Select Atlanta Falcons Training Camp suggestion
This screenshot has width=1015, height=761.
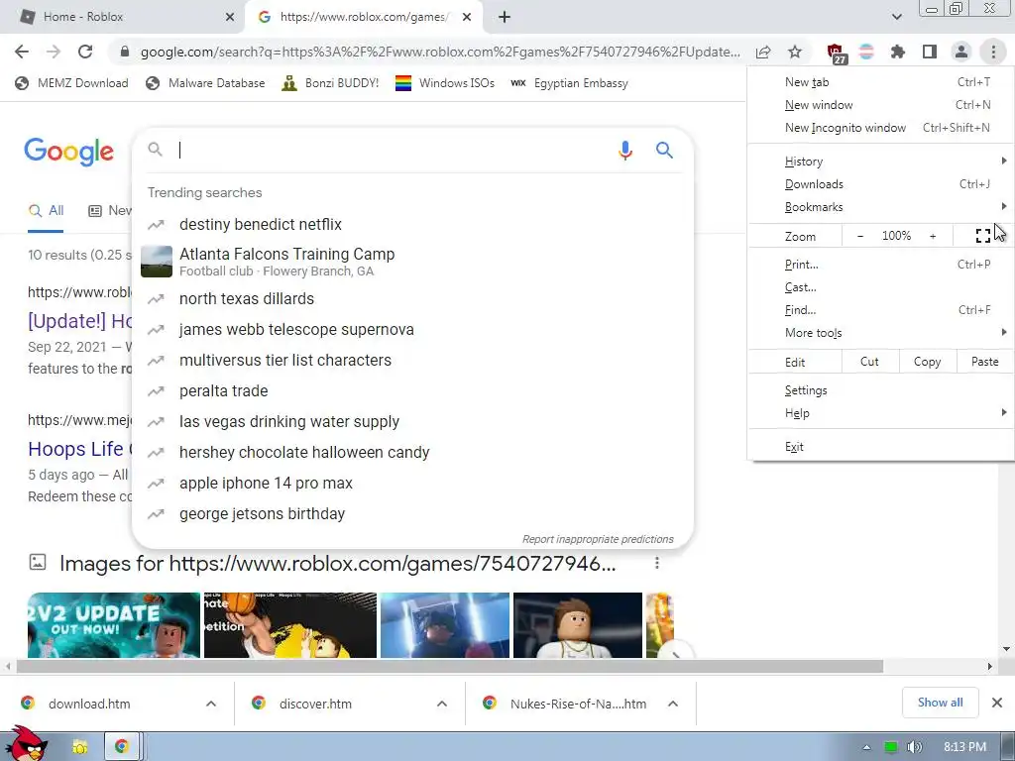pos(413,262)
